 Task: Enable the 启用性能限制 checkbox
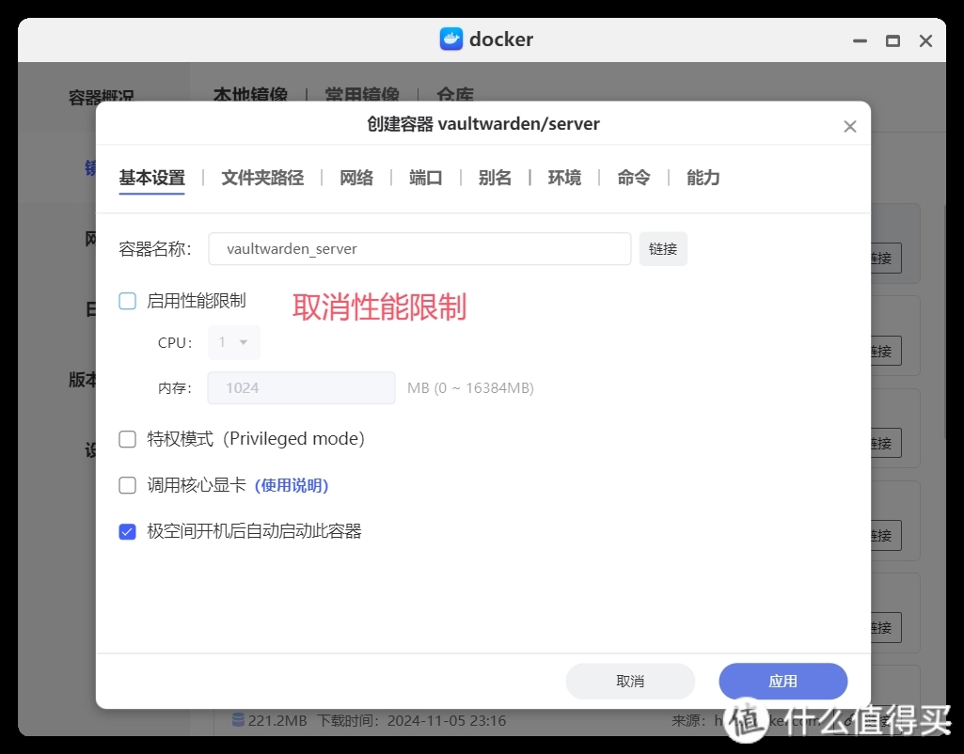point(128,301)
